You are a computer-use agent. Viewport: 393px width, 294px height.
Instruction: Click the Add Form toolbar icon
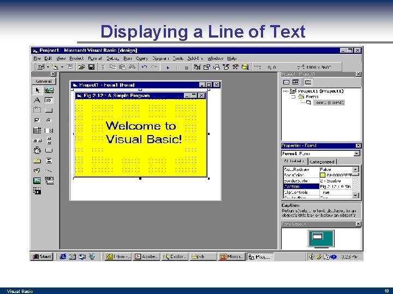(x=55, y=67)
